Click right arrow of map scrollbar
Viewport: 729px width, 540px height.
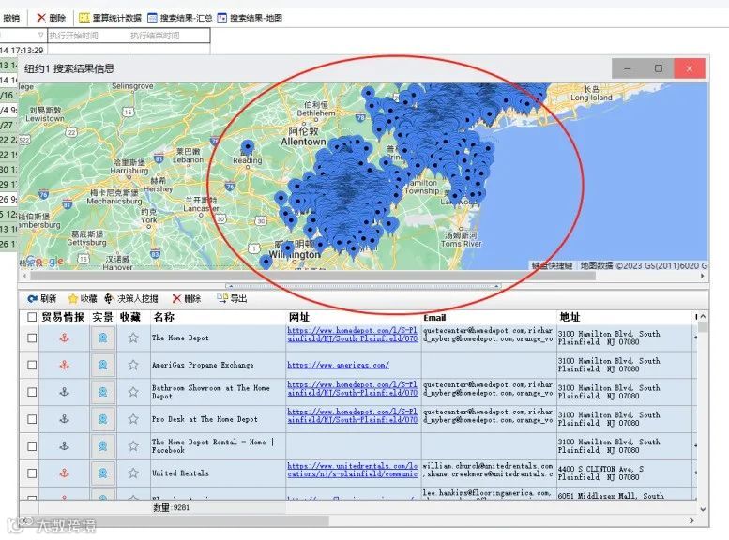[702, 276]
